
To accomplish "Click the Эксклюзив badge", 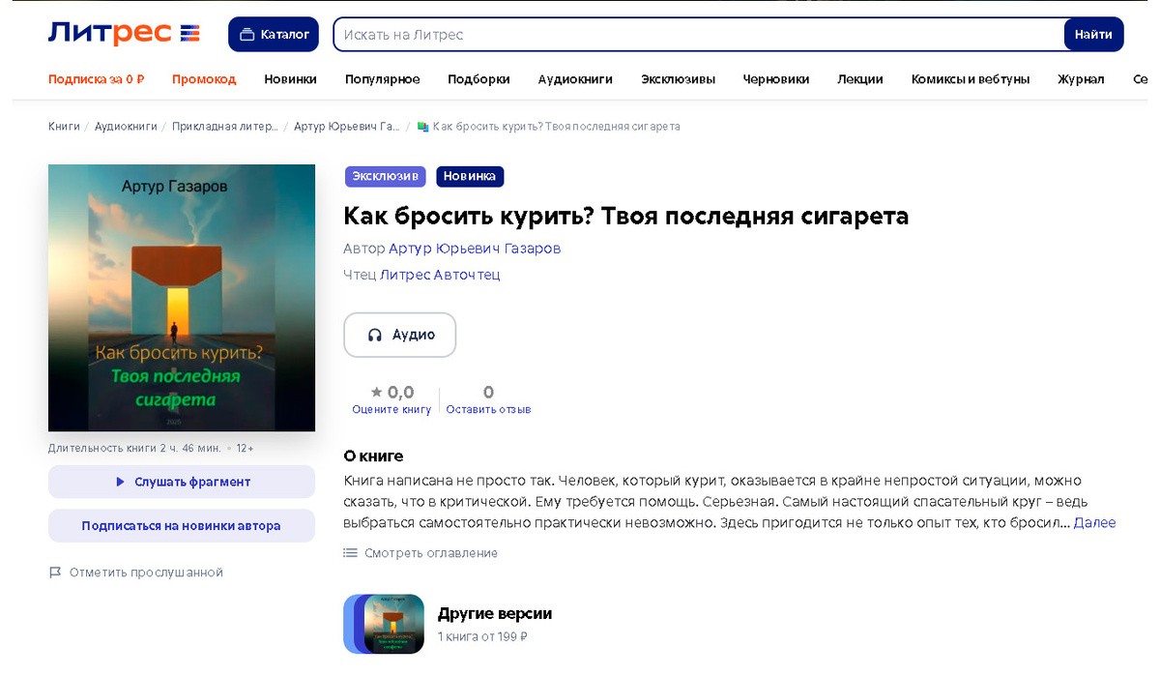I will [x=385, y=176].
